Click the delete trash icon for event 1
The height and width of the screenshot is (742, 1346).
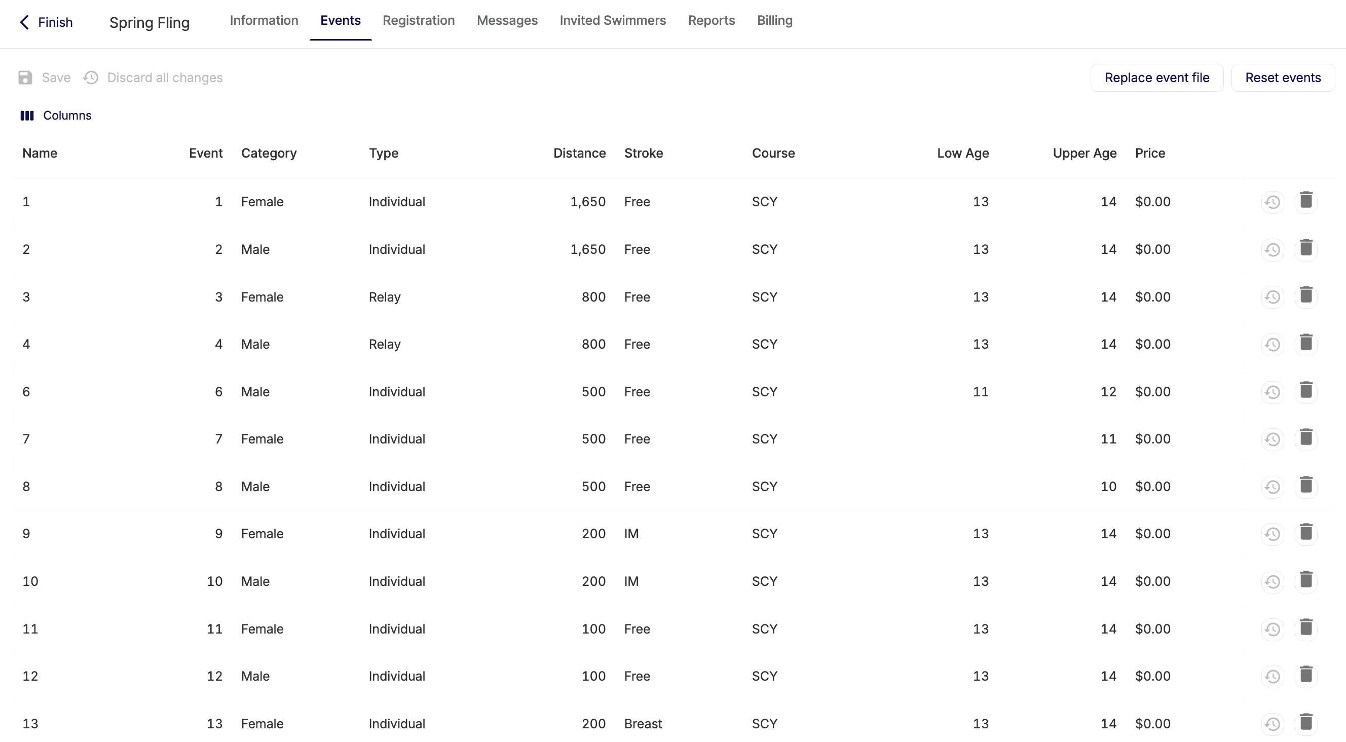pos(1306,201)
